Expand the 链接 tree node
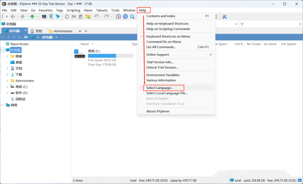 tap(7, 56)
